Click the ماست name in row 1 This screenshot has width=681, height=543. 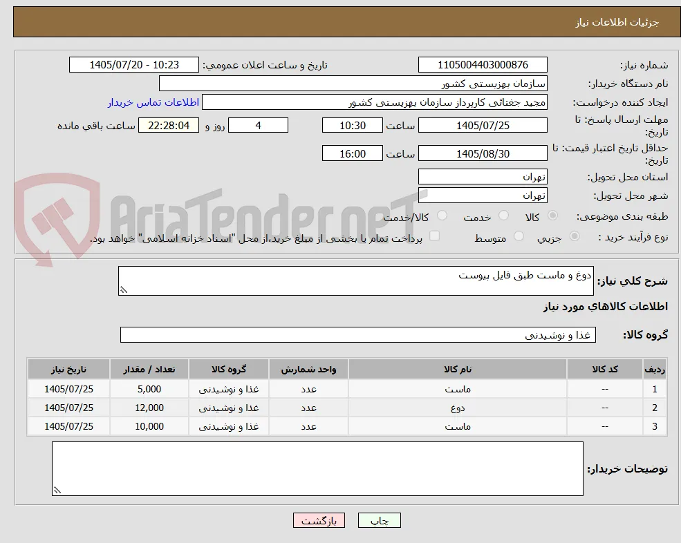(x=457, y=390)
